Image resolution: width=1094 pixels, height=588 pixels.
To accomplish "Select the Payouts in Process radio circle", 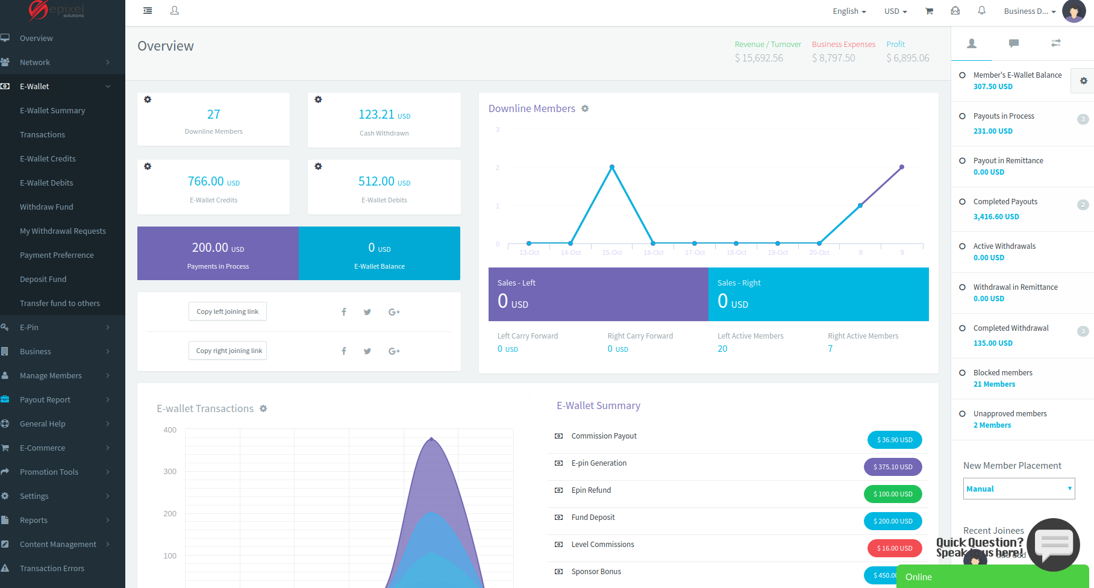I will tap(962, 116).
